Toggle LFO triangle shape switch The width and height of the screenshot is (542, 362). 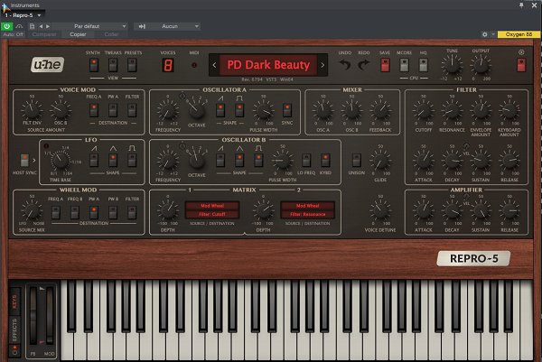click(x=113, y=161)
